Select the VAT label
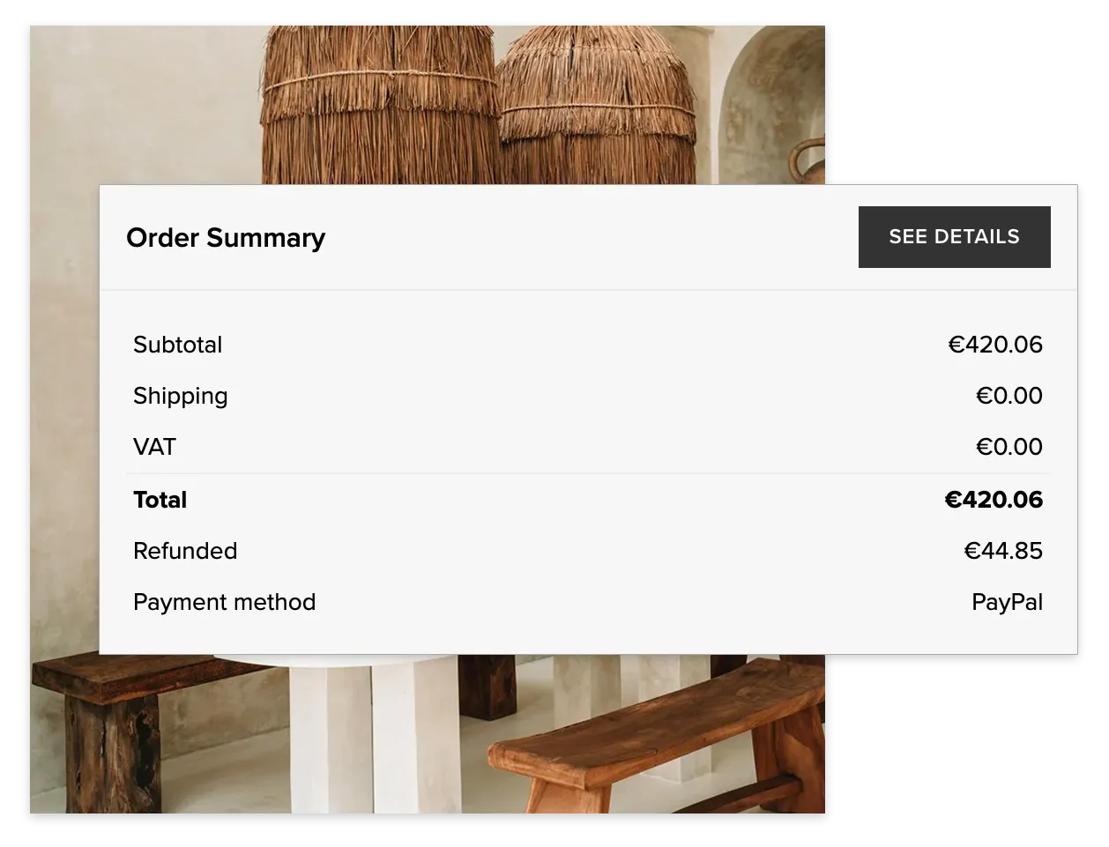The width and height of the screenshot is (1109, 847). pos(154,447)
